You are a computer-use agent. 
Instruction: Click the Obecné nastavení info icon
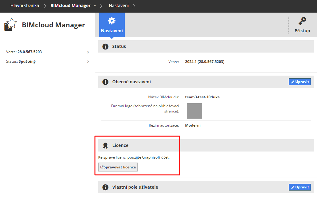pyautogui.click(x=105, y=82)
